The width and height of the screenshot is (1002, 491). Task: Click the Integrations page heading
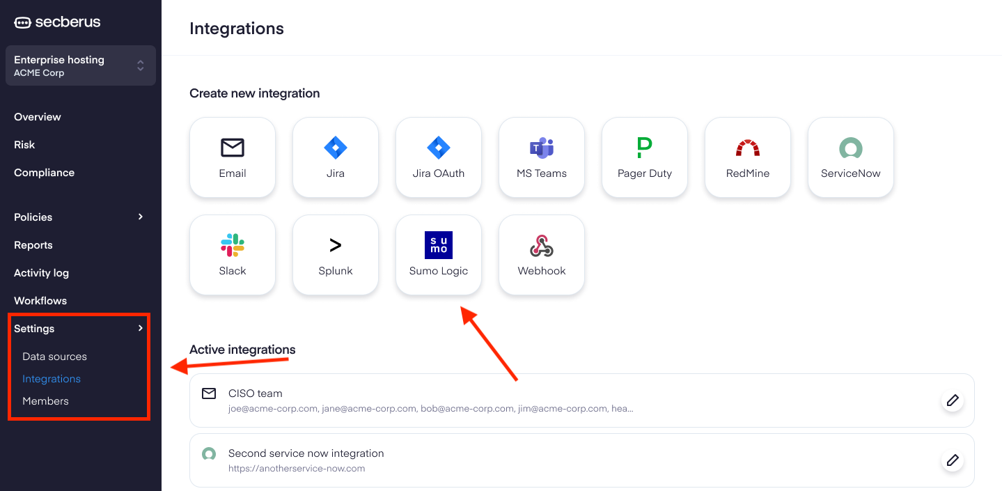tap(237, 29)
